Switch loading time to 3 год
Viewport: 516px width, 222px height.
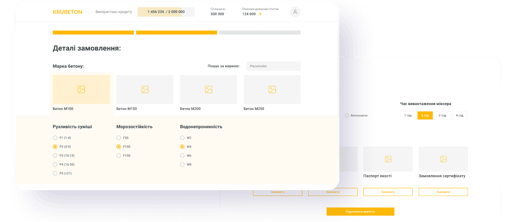pyautogui.click(x=442, y=116)
